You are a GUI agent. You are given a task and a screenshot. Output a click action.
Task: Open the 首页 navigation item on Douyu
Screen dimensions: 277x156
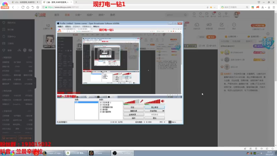pyautogui.click(x=57, y=15)
